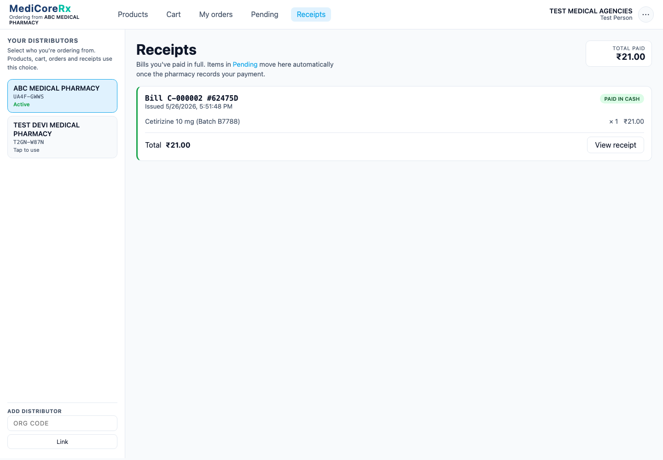Switch to TEST DEVI MEDICAL PHARMACY
663x460 pixels.
point(62,137)
